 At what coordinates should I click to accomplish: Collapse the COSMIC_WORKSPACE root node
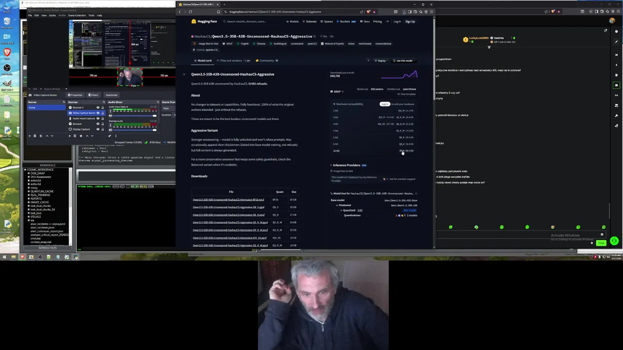25,170
